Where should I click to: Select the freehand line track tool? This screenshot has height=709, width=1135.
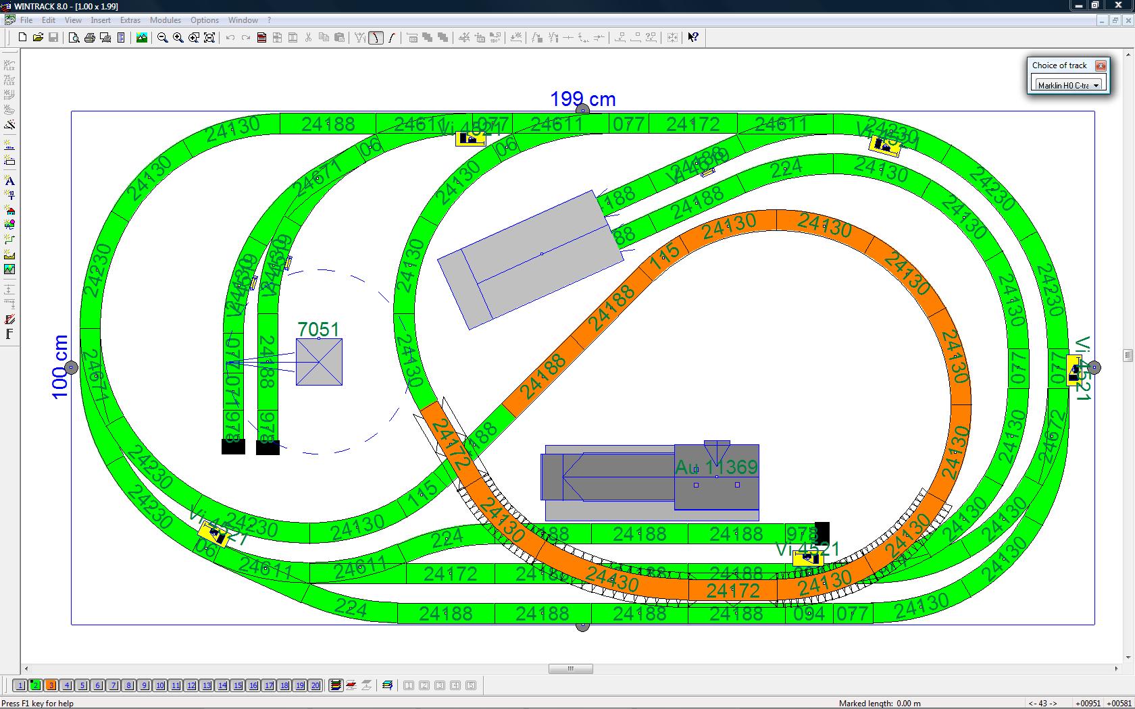(391, 38)
